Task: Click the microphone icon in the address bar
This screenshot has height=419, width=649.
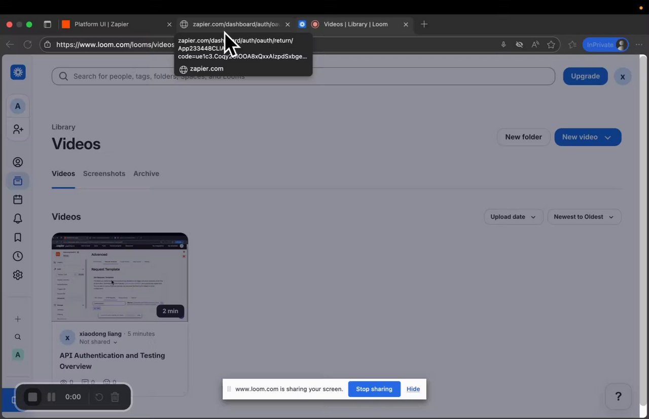Action: 503,45
